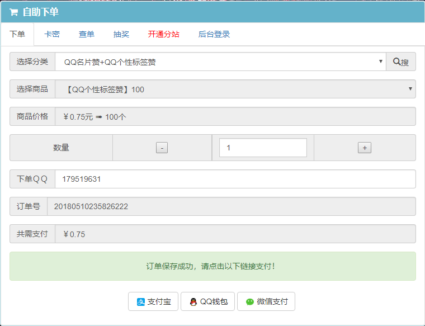Image resolution: width=425 pixels, height=326 pixels.
Task: Pay with the QQ钱包 button
Action: (x=207, y=301)
